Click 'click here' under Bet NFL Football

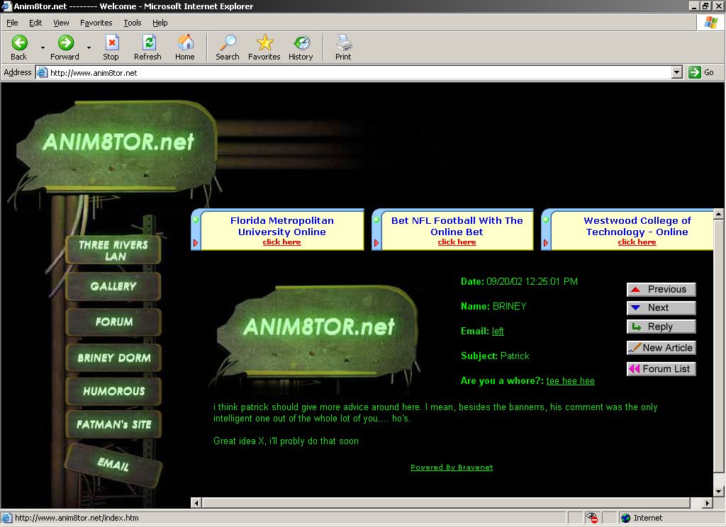pos(457,242)
